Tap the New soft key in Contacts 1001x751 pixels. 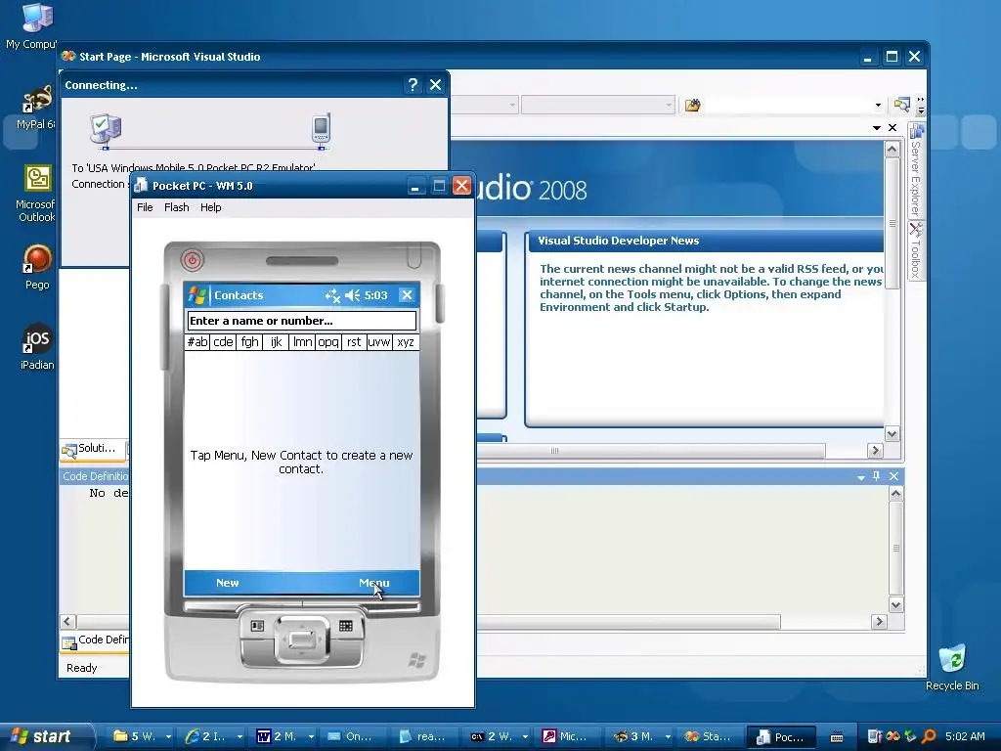[x=227, y=583]
